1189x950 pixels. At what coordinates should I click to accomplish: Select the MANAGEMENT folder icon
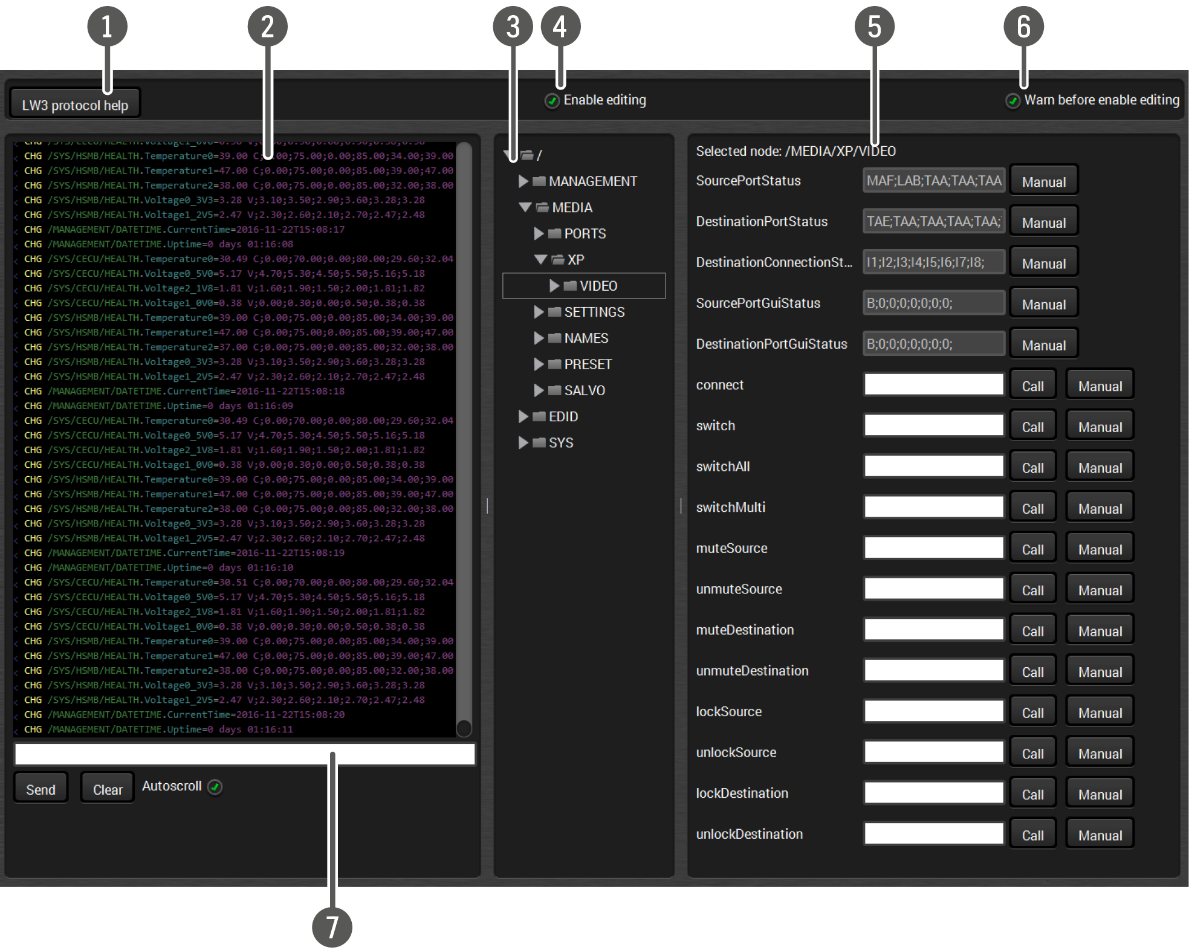click(539, 181)
